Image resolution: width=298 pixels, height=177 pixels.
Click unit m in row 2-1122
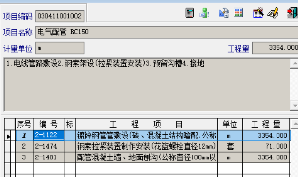coord(230,136)
